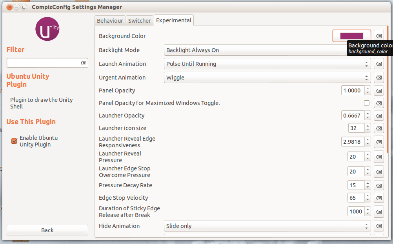393x244 pixels.
Task: Open the Launch Animation dropdown
Action: pyautogui.click(x=267, y=64)
